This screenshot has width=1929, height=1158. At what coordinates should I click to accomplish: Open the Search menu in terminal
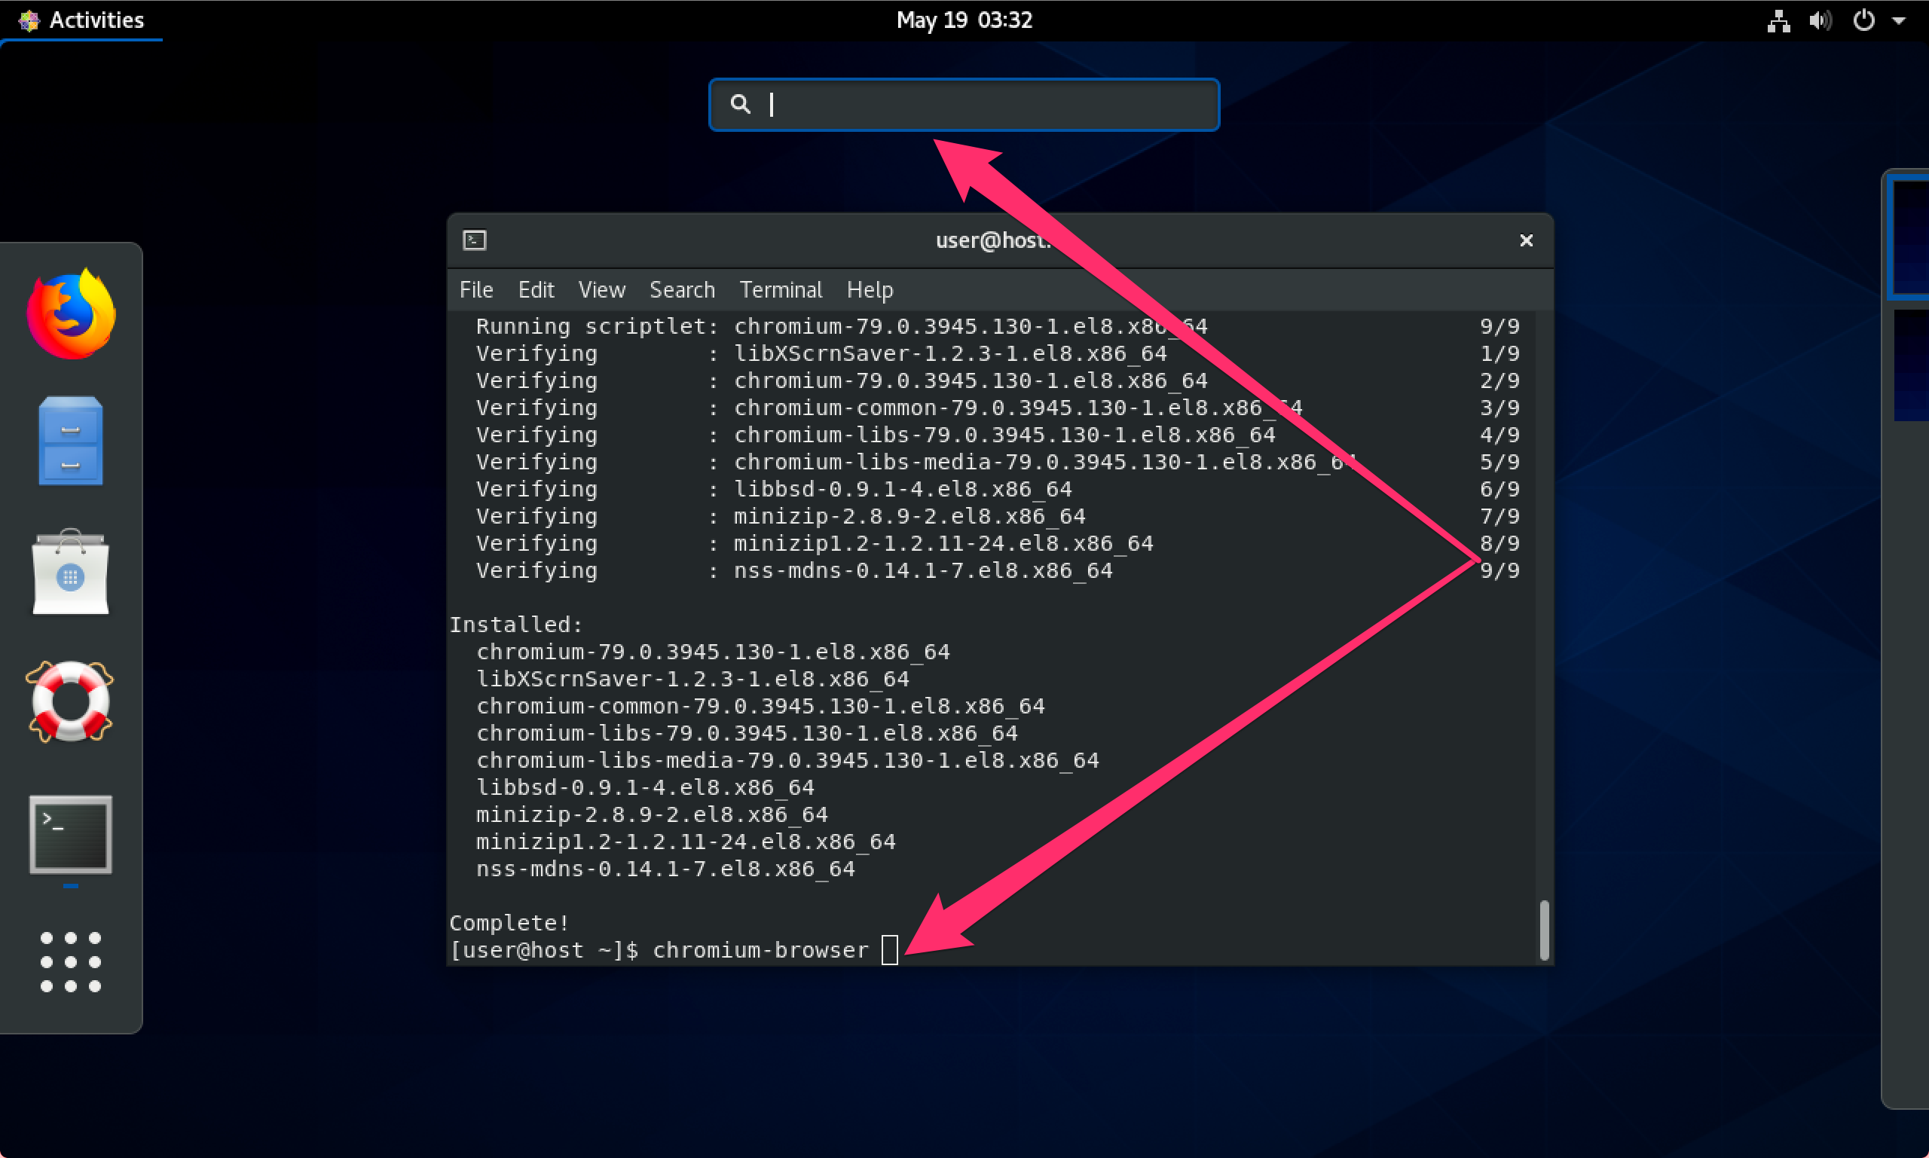(682, 289)
